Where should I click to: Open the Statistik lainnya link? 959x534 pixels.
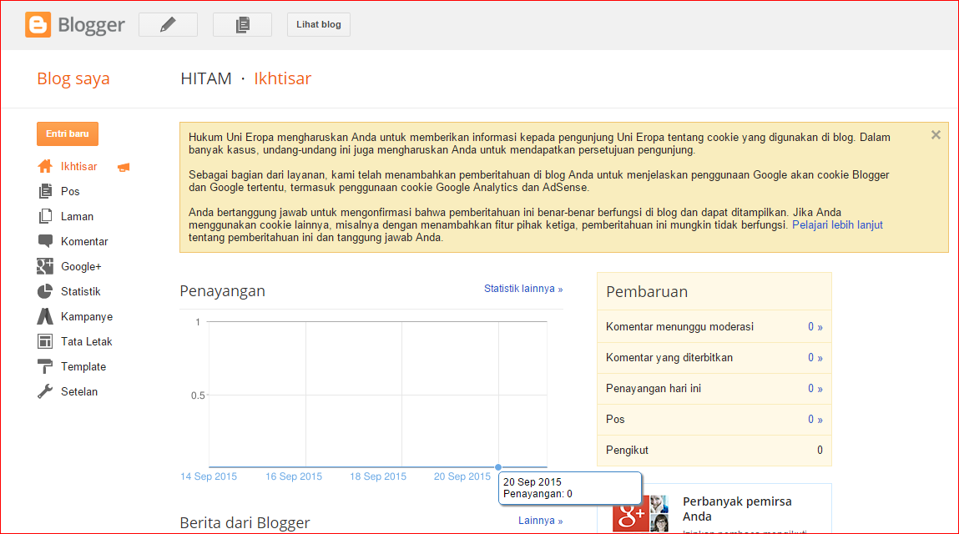pyautogui.click(x=523, y=289)
